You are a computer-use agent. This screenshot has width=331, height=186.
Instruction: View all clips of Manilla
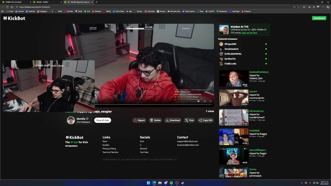click(x=103, y=120)
